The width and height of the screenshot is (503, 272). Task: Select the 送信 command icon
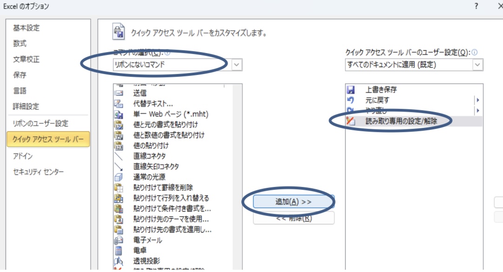(x=118, y=93)
